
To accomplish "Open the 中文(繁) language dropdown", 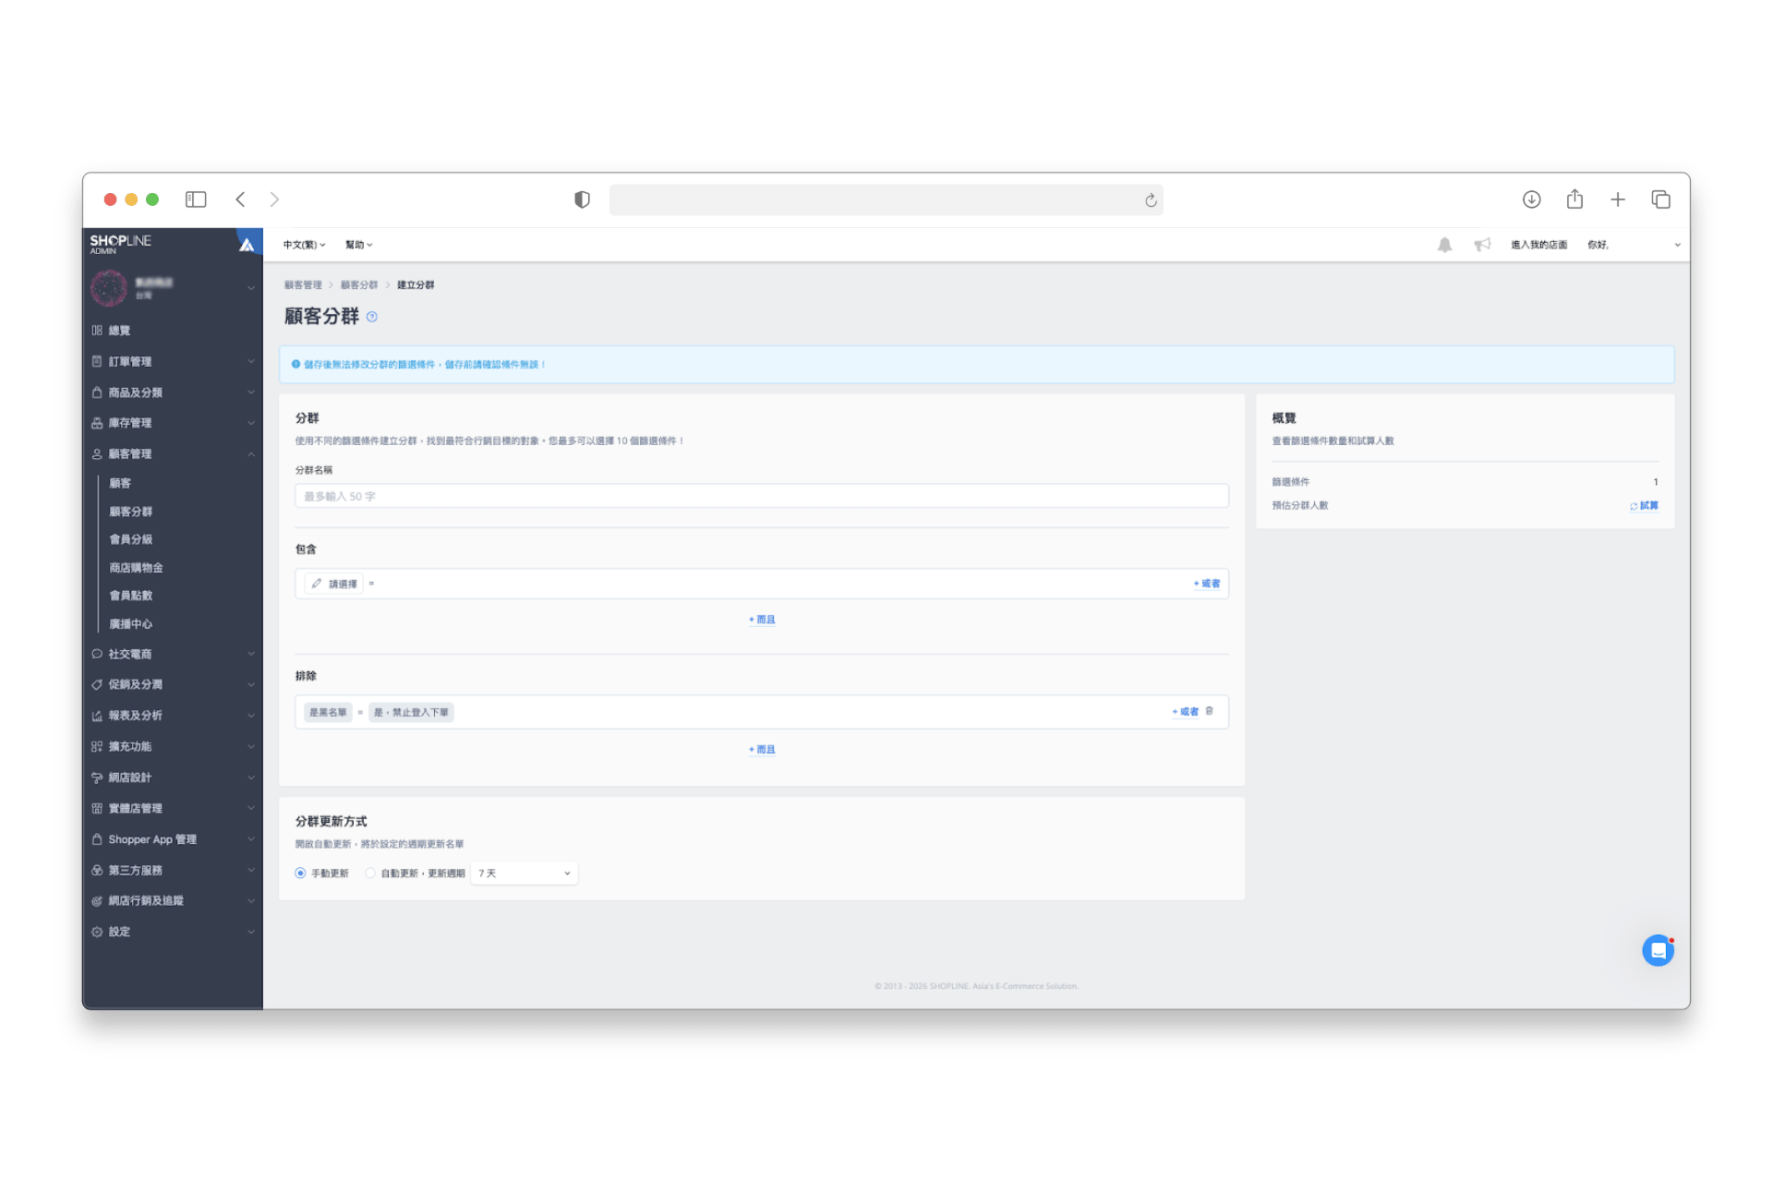I will 304,245.
